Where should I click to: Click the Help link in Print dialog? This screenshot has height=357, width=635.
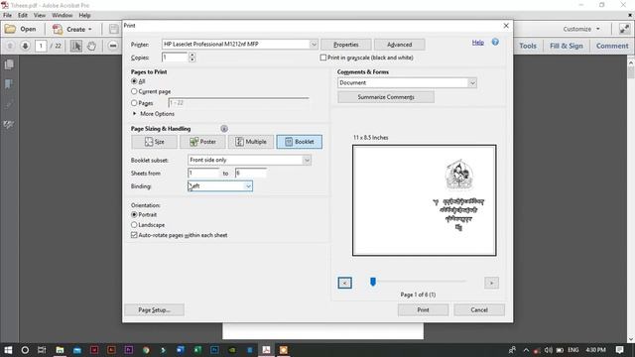478,42
